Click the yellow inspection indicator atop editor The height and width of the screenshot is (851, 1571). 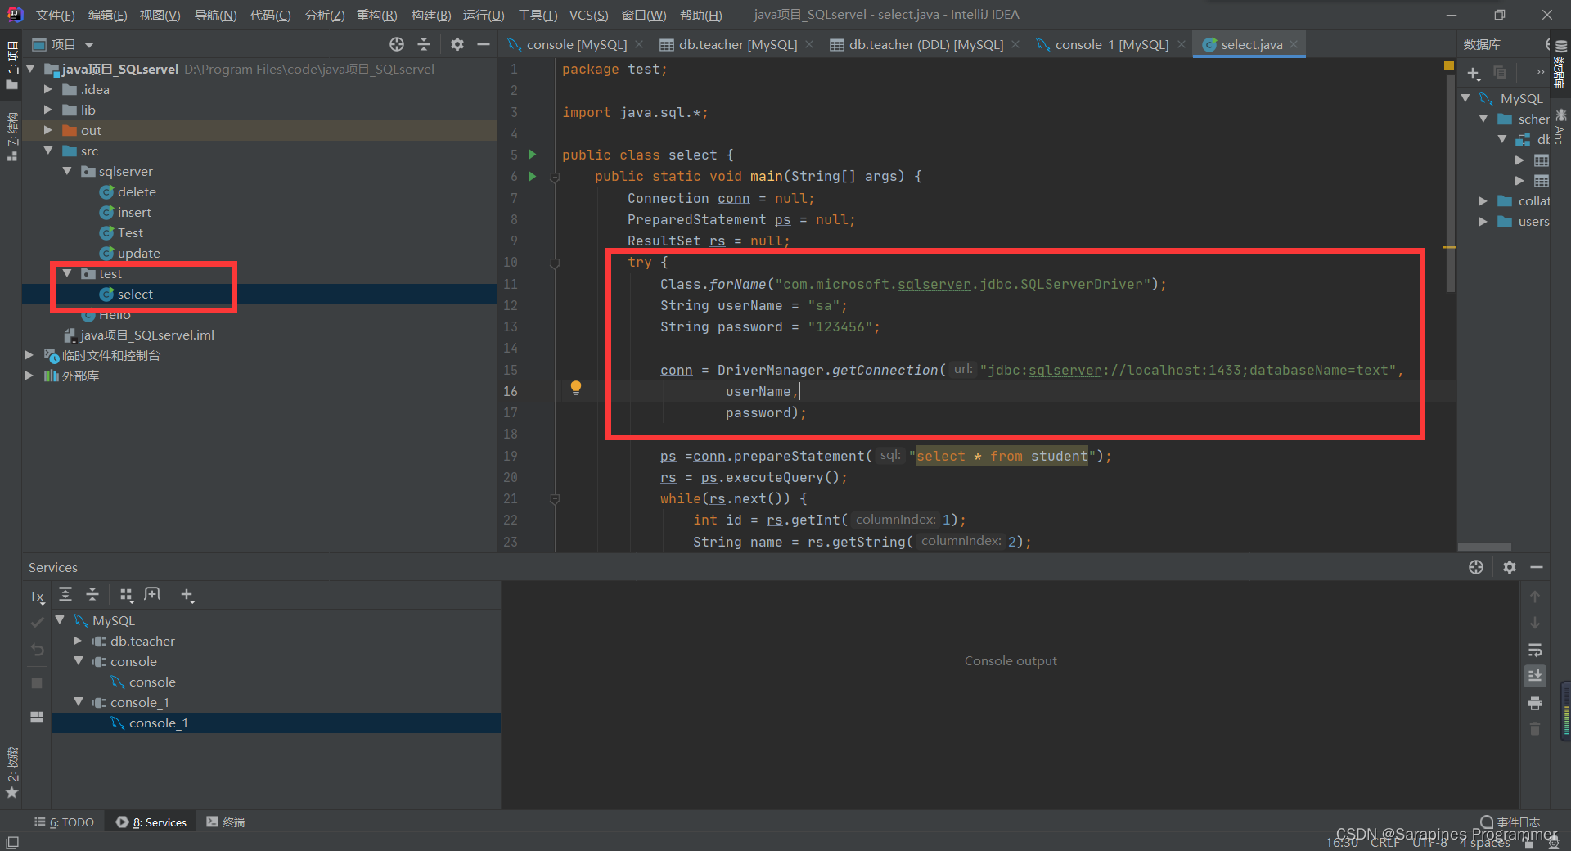[1449, 65]
